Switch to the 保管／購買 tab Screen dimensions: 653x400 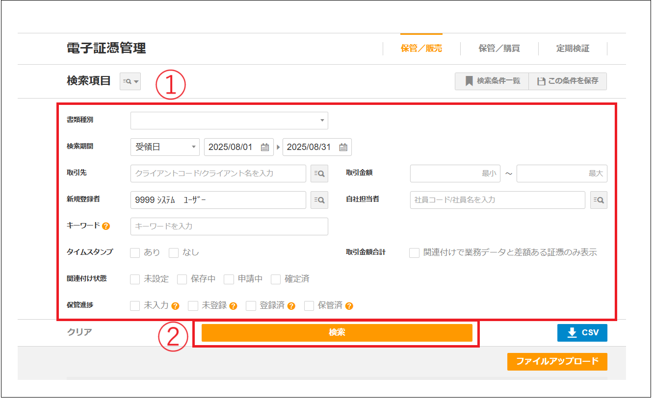pyautogui.click(x=499, y=49)
